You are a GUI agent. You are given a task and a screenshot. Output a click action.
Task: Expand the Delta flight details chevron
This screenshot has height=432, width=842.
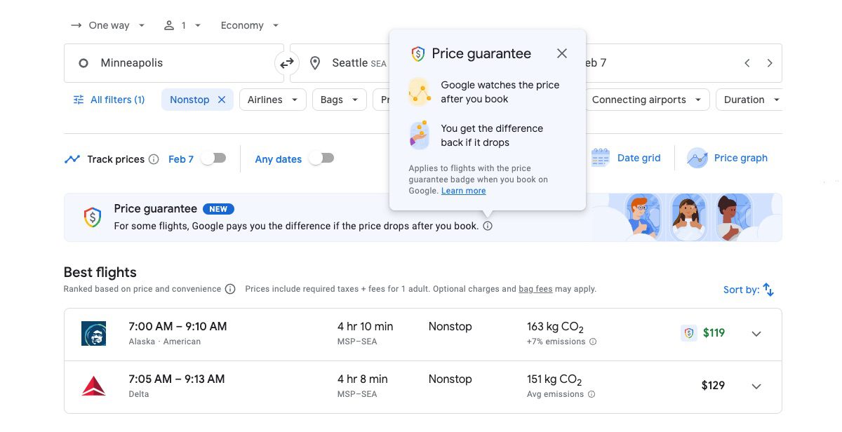click(756, 386)
